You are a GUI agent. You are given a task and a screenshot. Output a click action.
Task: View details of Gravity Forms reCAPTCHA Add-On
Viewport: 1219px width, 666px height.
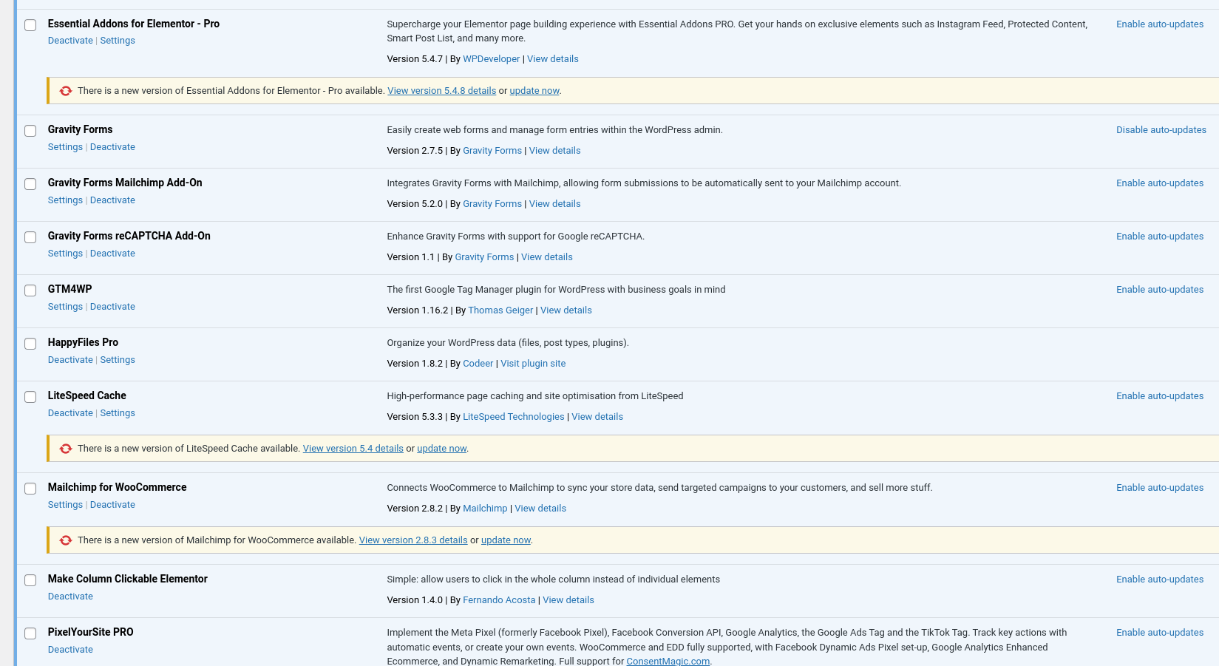(546, 257)
